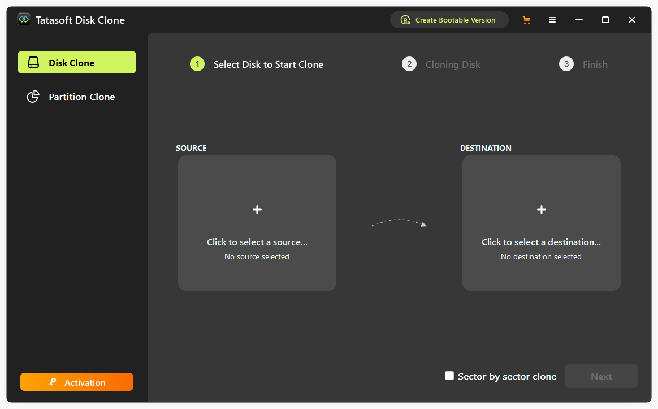Click the step 3 Finish circle
This screenshot has height=409, width=658.
click(566, 64)
